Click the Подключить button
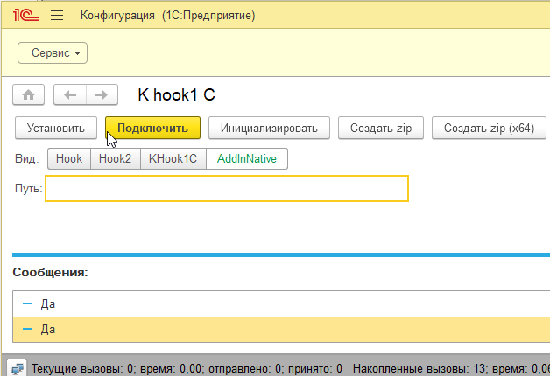 (153, 128)
